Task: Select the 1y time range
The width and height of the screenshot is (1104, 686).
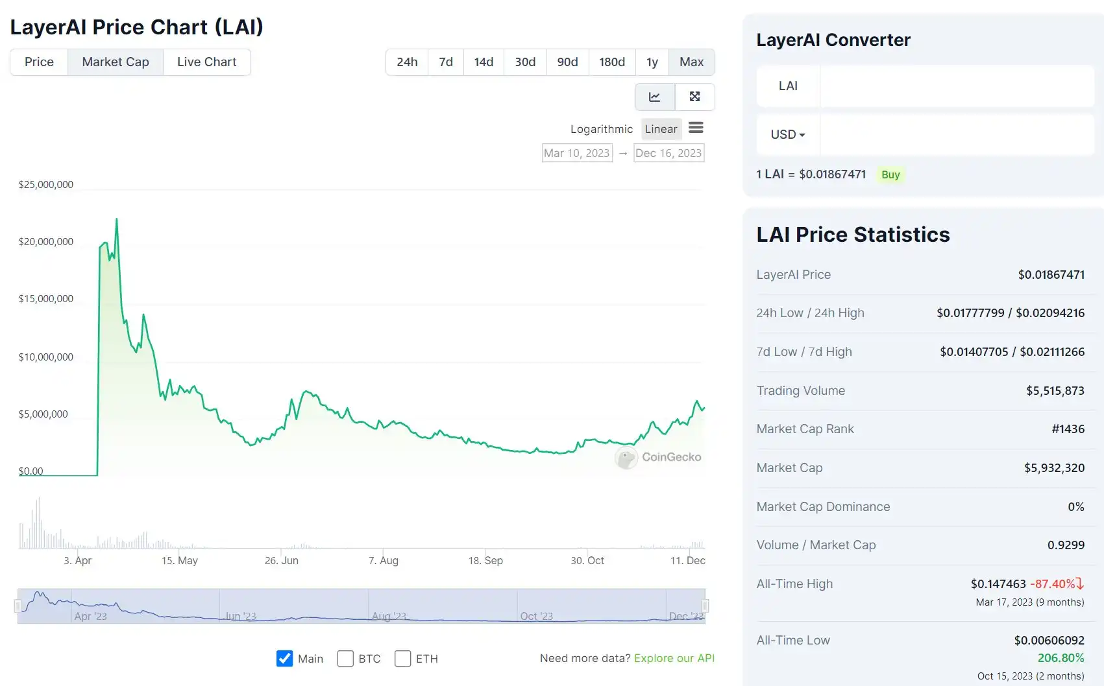Action: click(x=652, y=62)
